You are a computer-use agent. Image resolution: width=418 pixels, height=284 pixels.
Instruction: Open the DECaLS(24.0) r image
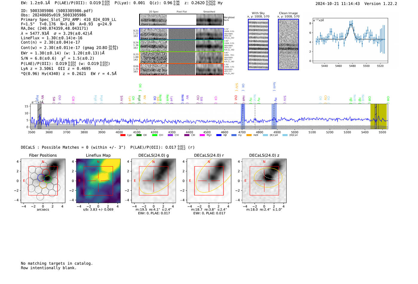209,181
